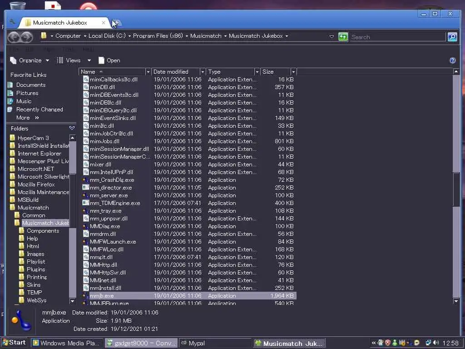Collapse the Folders pane chevron
465x349 pixels.
click(x=72, y=128)
